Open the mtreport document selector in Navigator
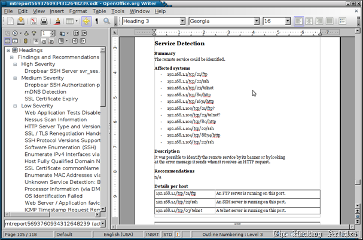 pyautogui.click(x=55, y=224)
